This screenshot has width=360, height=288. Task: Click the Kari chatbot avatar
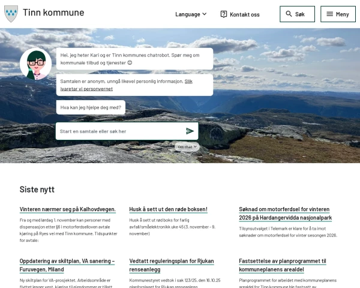pos(36,64)
